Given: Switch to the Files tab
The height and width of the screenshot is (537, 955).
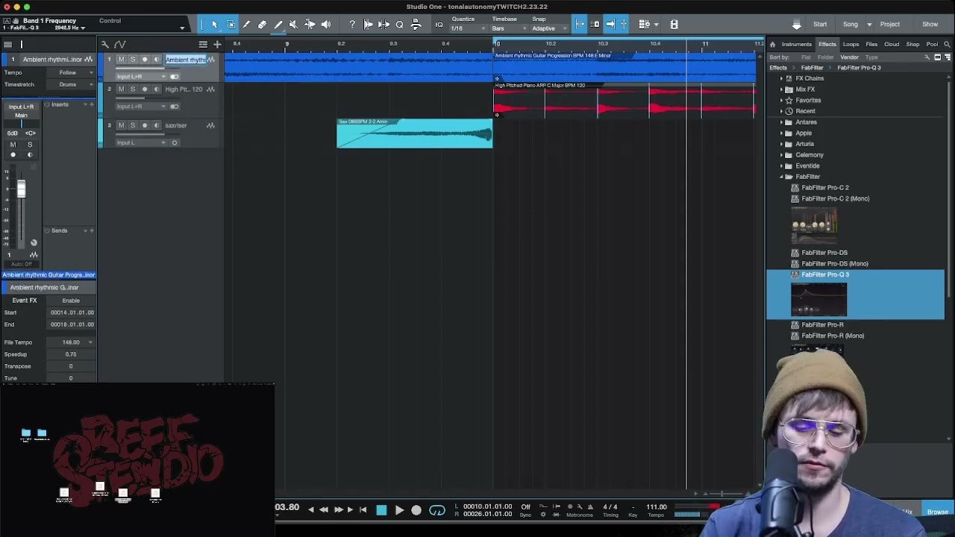Looking at the screenshot, I should (871, 45).
